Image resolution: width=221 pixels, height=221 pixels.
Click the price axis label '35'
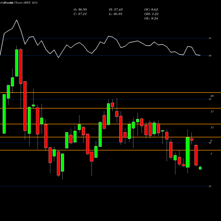210,187
